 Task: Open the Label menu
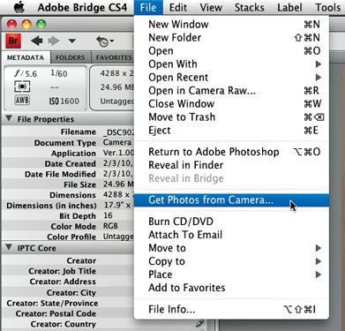click(289, 7)
